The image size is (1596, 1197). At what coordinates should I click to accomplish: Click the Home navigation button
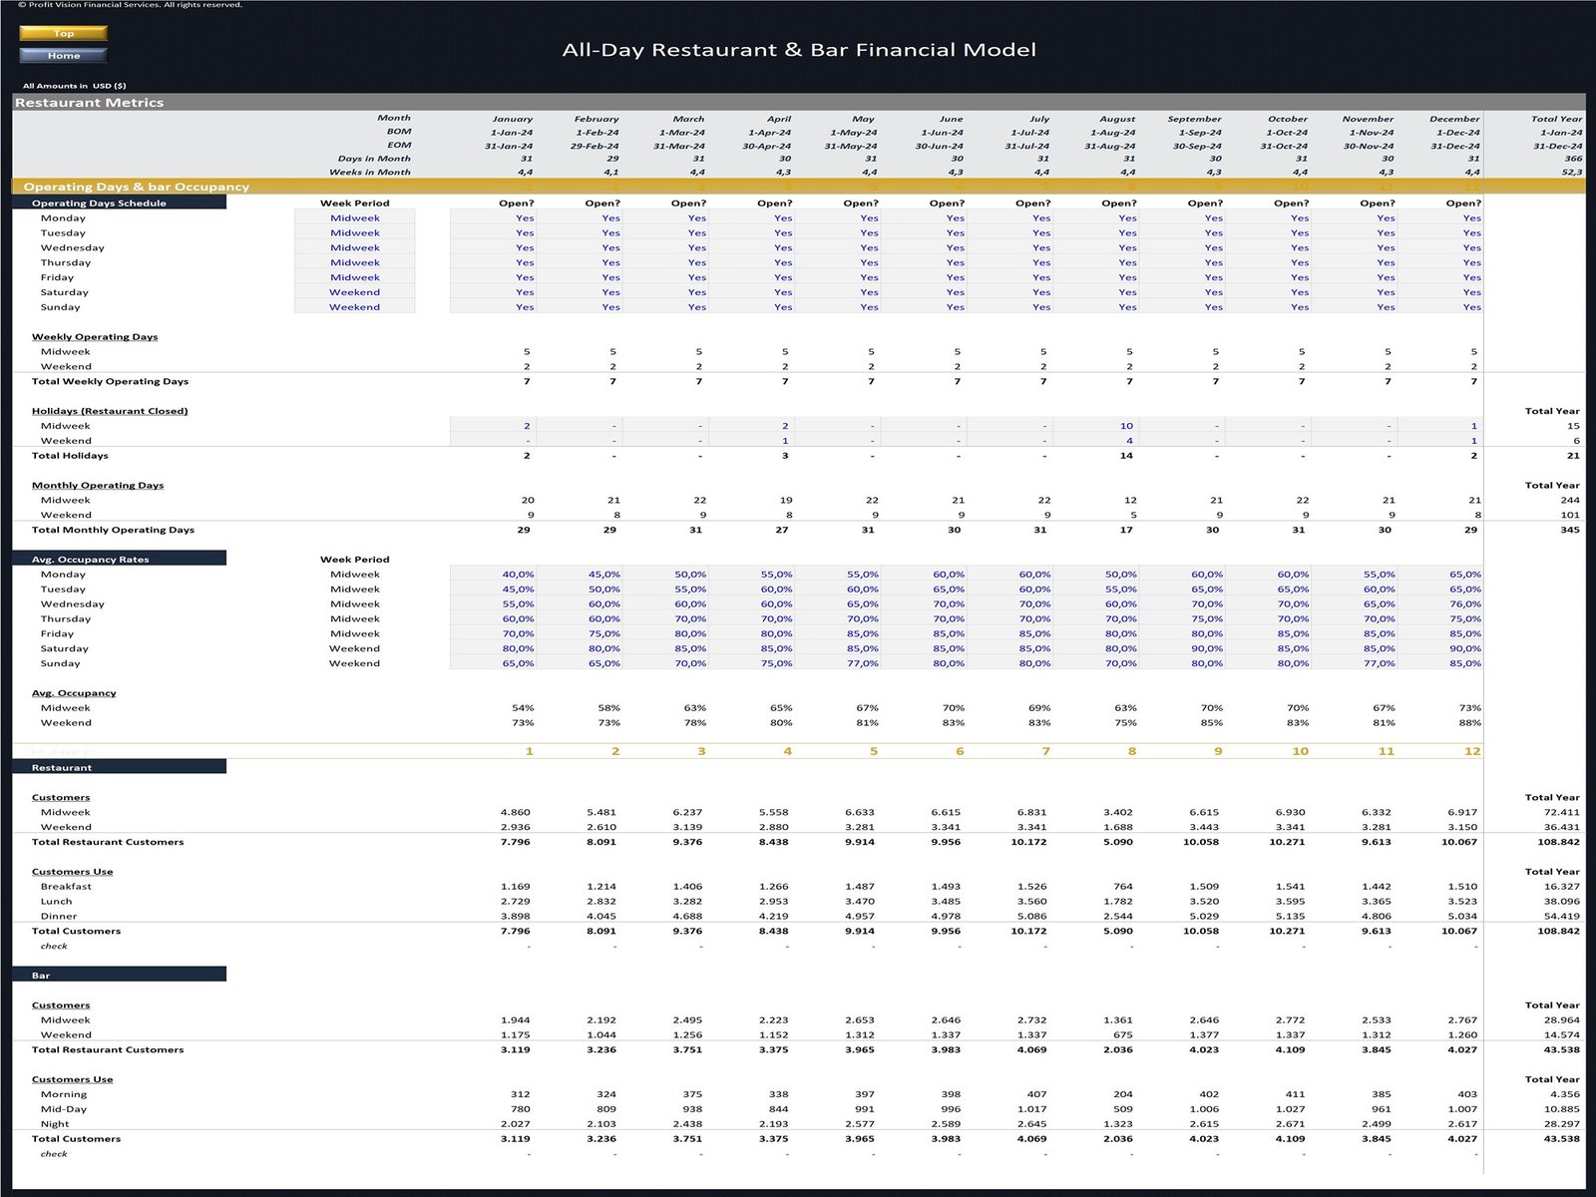[x=63, y=56]
